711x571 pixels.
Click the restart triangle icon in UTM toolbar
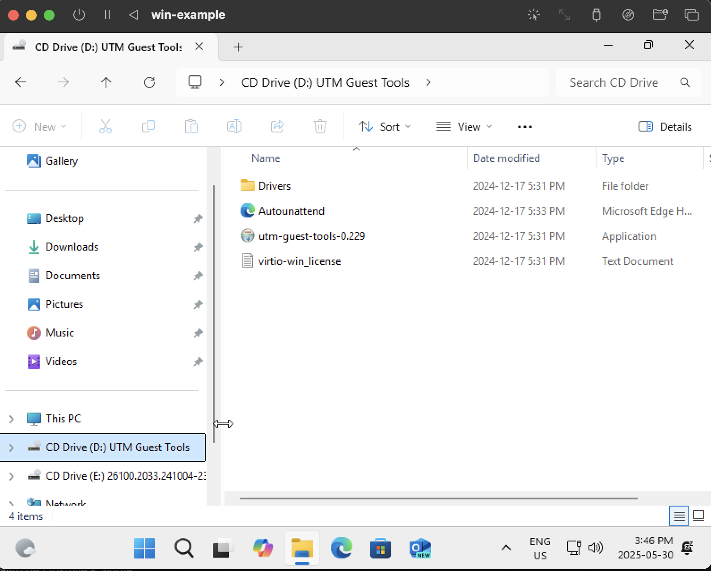coord(133,15)
